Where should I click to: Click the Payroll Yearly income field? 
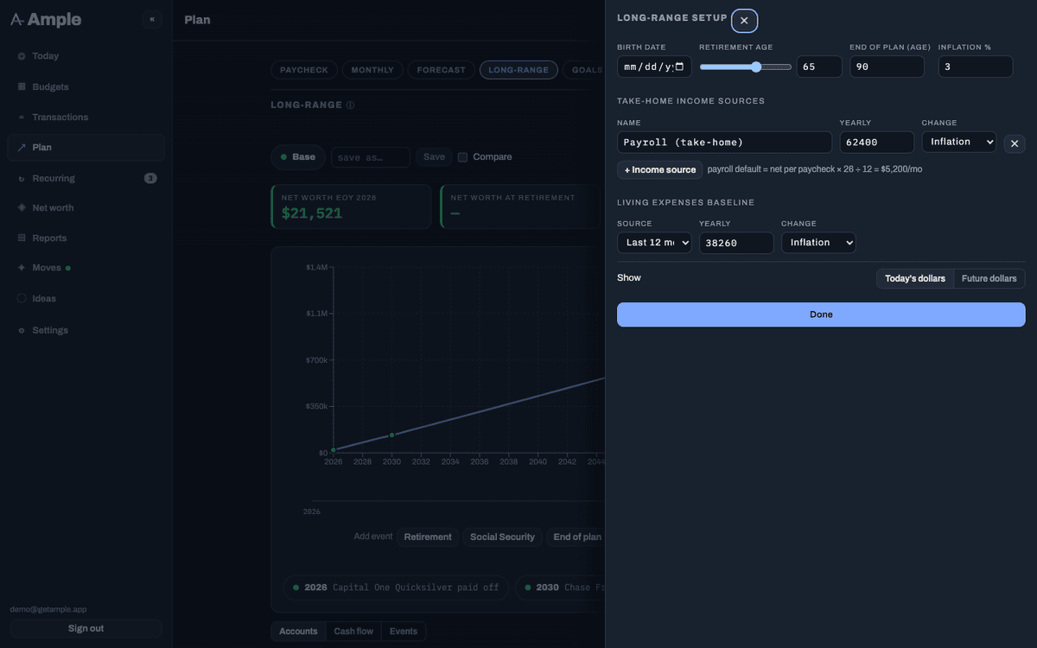tap(877, 143)
